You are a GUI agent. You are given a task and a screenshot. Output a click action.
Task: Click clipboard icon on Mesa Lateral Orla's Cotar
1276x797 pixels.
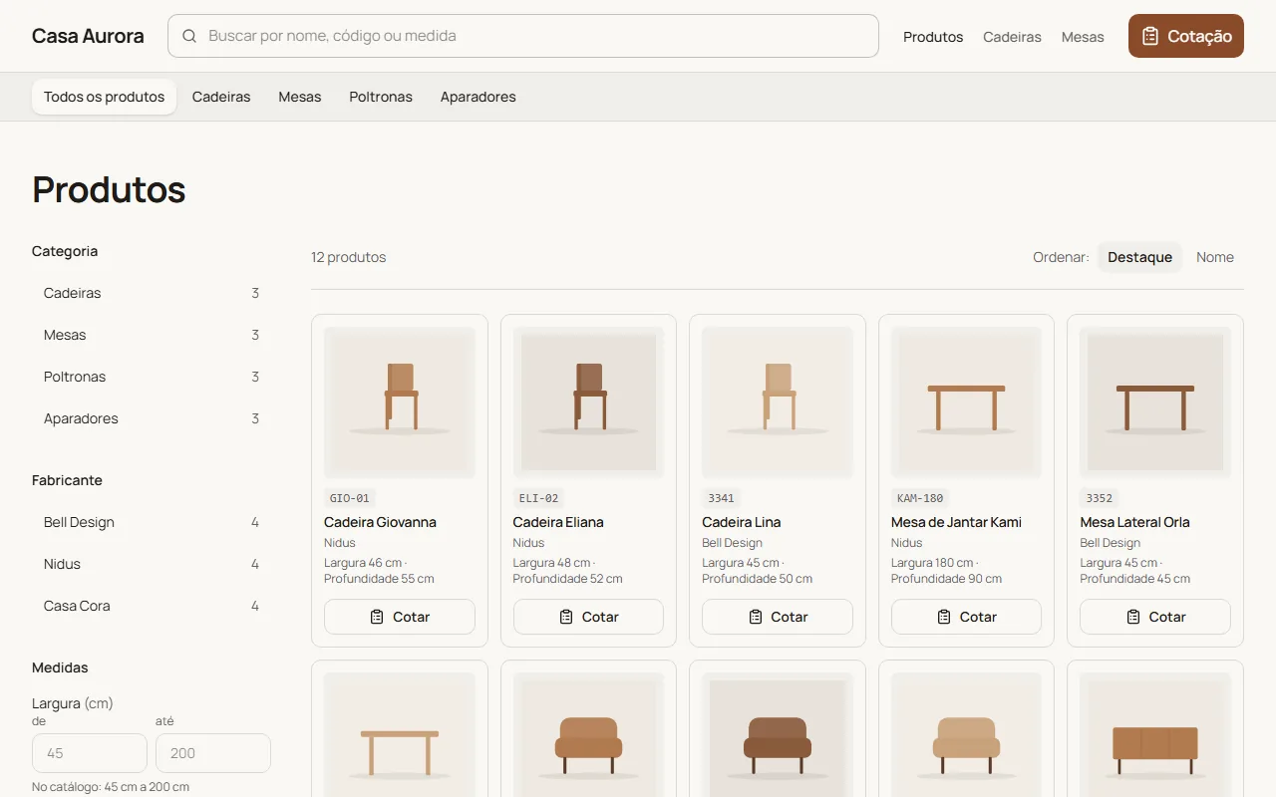tap(1133, 617)
